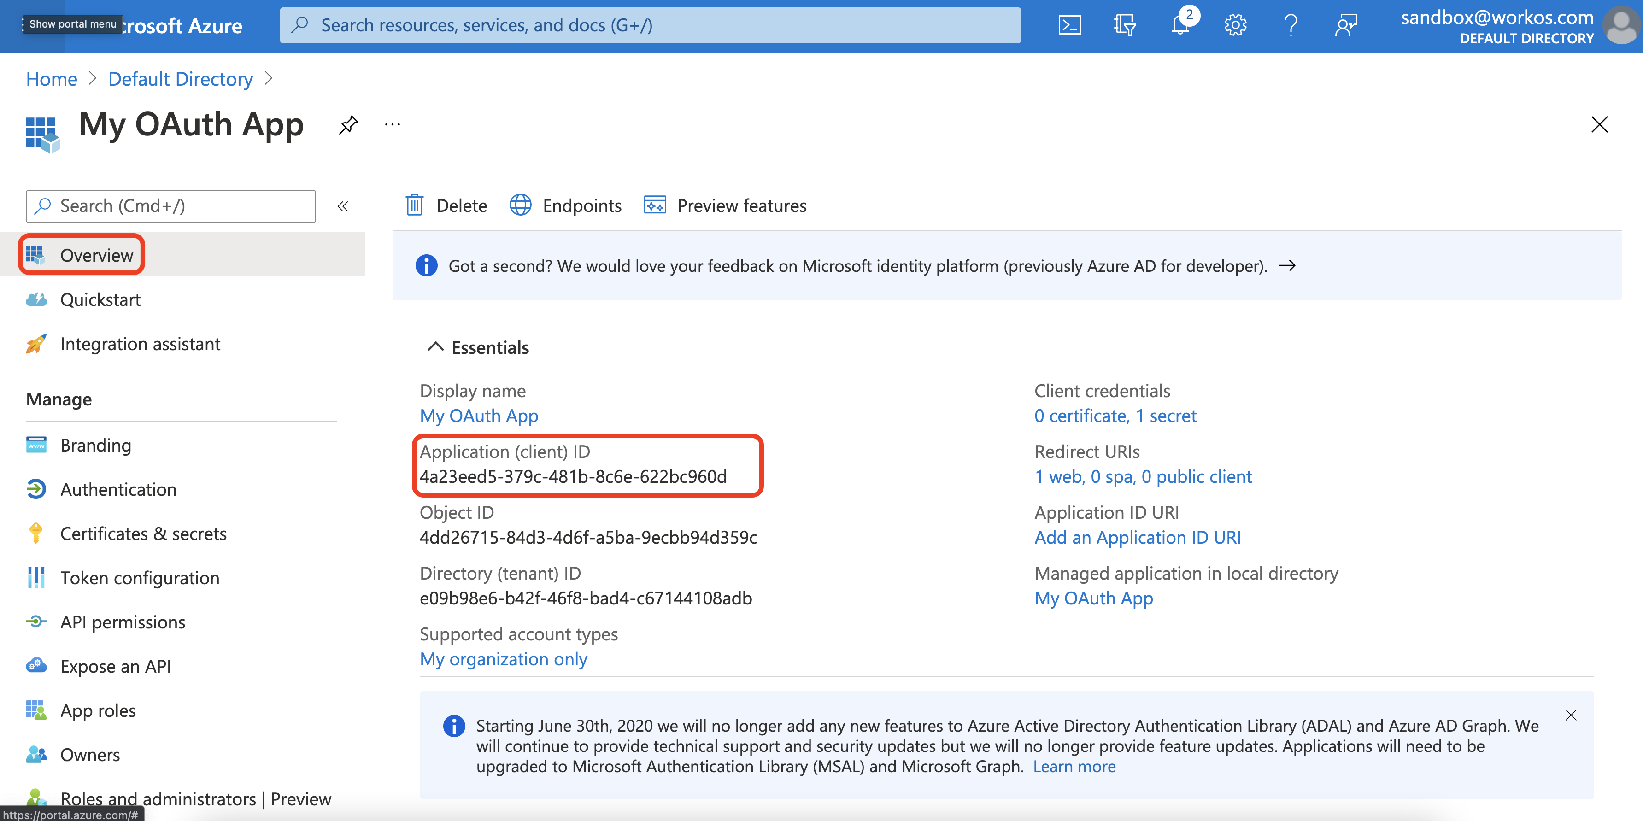The width and height of the screenshot is (1643, 821).
Task: Click the Certificates & secrets key icon
Action: pyautogui.click(x=36, y=534)
